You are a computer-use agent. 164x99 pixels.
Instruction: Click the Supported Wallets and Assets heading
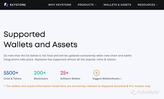(40, 39)
